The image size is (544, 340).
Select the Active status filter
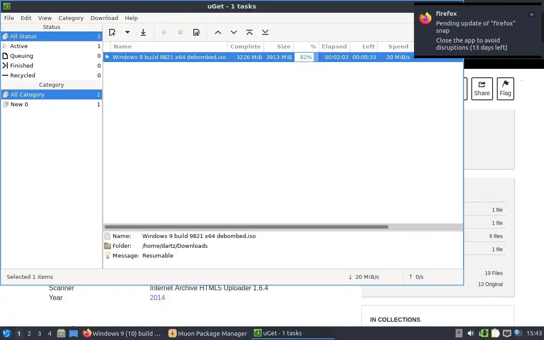51,46
